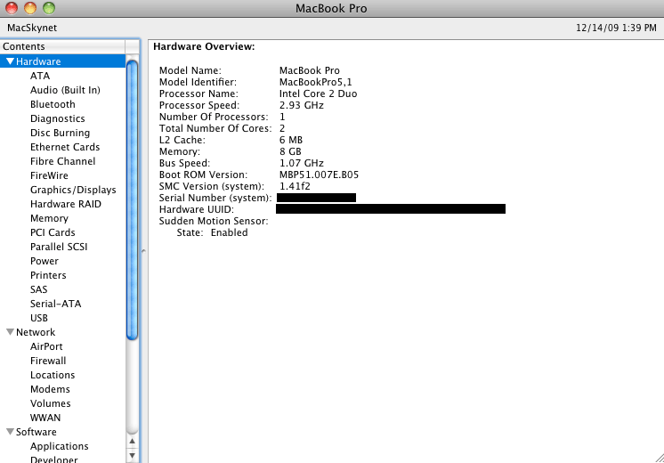
Task: Open Power information
Action: tap(45, 262)
